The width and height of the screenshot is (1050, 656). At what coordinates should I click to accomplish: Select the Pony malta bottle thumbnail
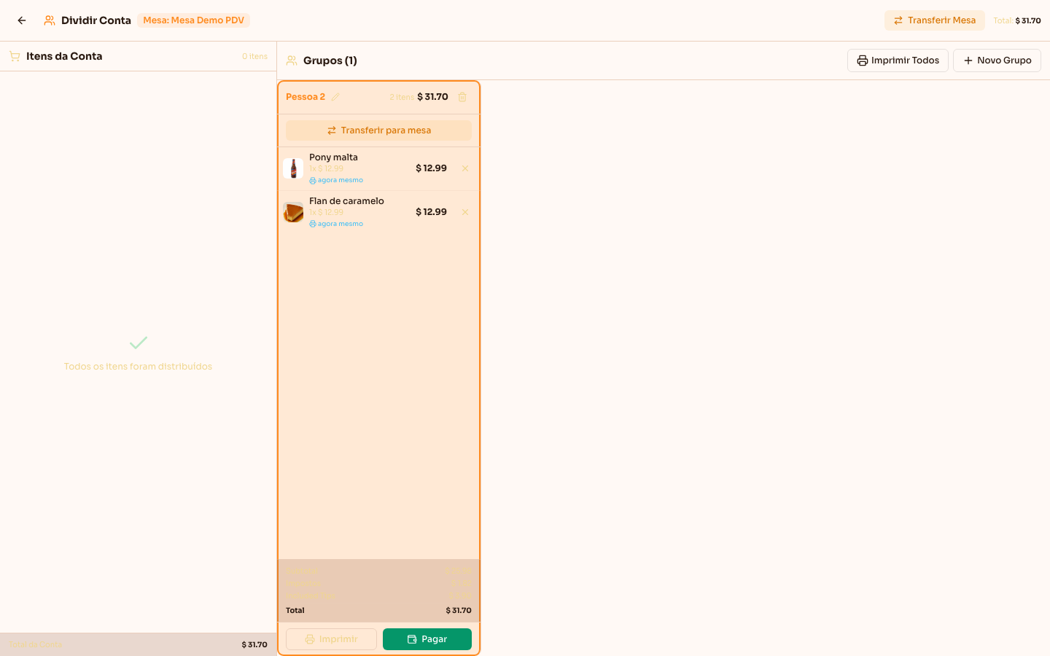[x=293, y=168]
